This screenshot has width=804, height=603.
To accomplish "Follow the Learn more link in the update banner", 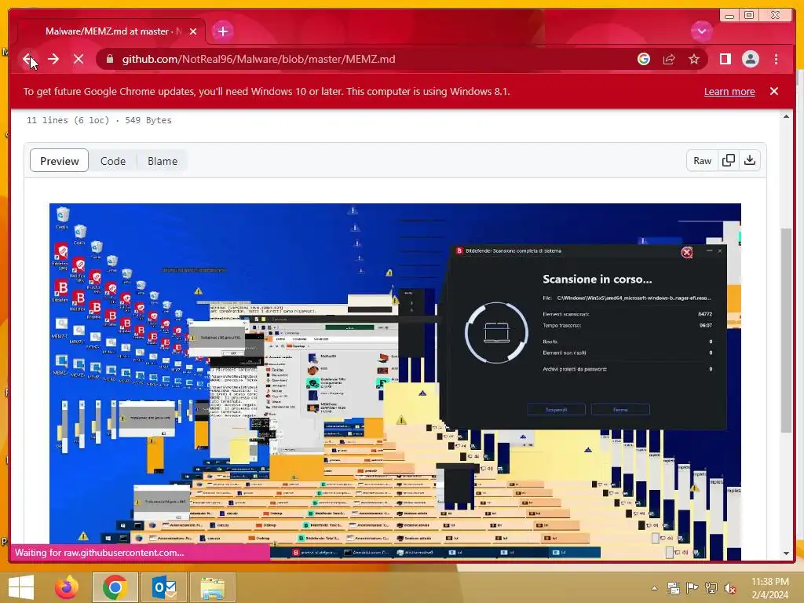I will pyautogui.click(x=729, y=91).
